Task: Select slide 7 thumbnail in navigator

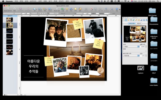Action: click(10, 52)
